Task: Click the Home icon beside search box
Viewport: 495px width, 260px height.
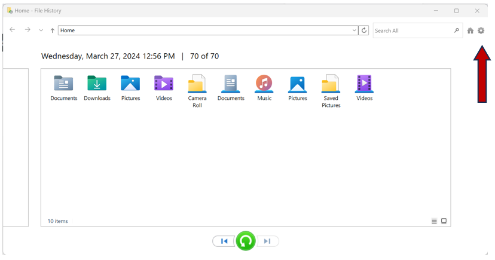Action: (470, 30)
